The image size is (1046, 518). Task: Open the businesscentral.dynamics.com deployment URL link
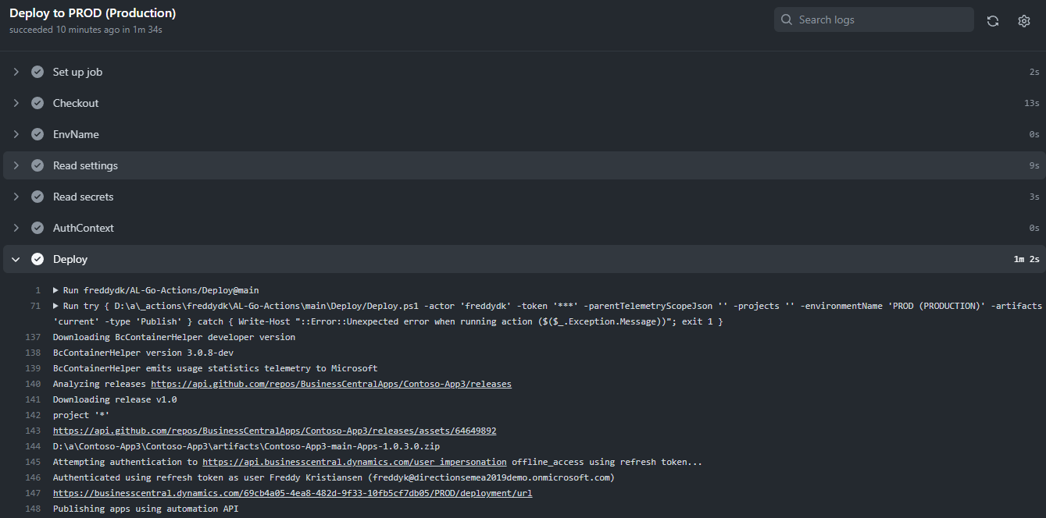pos(292,492)
